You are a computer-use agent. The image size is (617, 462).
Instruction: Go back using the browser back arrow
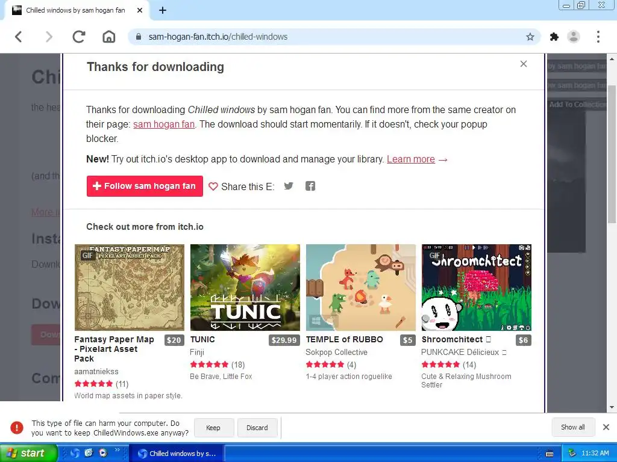19,37
